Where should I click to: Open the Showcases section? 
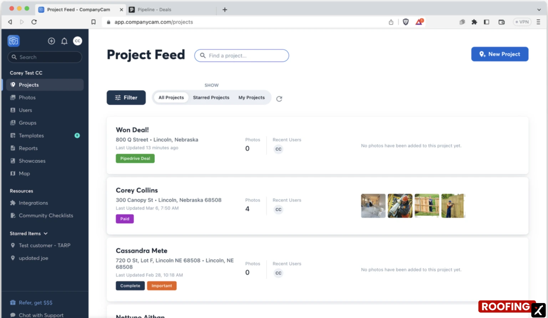[x=32, y=161]
